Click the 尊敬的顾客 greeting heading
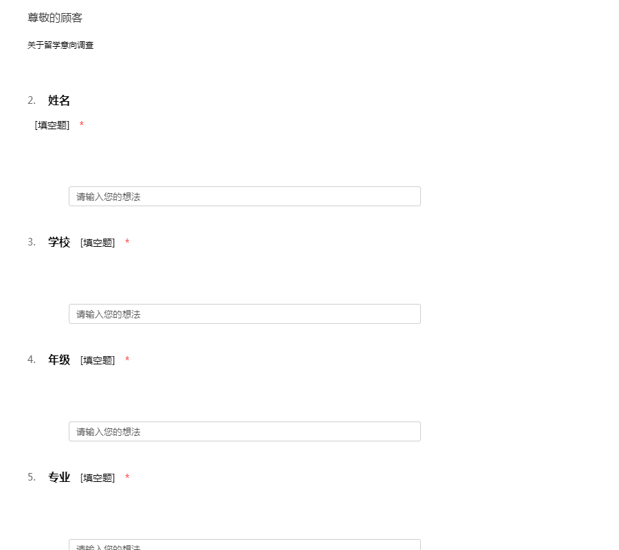619x550 pixels. 55,18
